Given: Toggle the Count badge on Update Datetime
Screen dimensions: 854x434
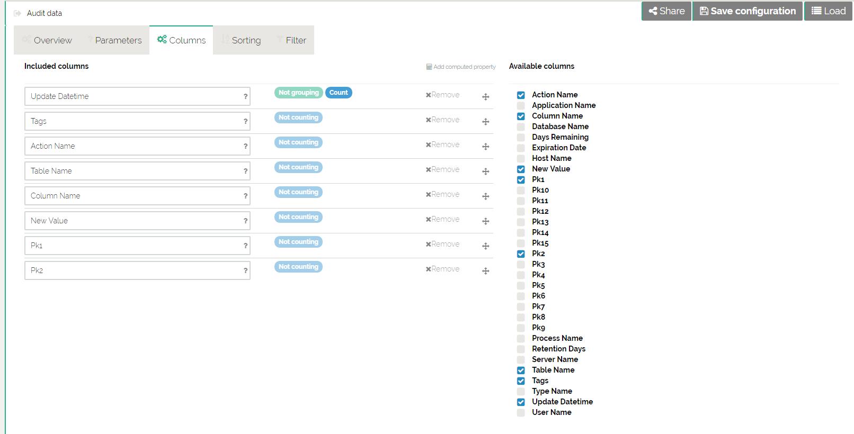Looking at the screenshot, I should [x=339, y=93].
